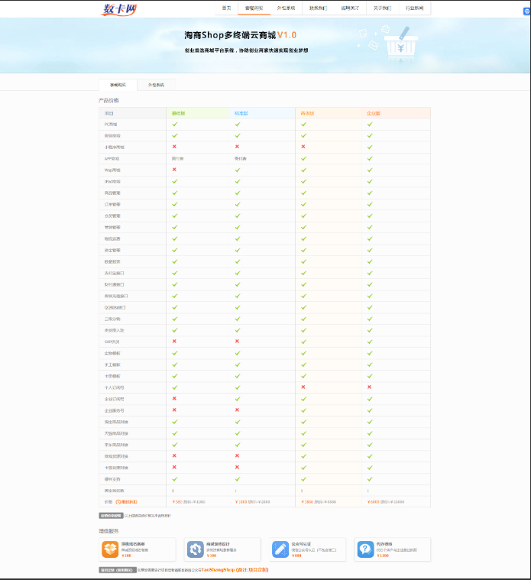The height and width of the screenshot is (580, 531).
Task: Switch to 外包系统 tab below the banner
Action: point(156,85)
